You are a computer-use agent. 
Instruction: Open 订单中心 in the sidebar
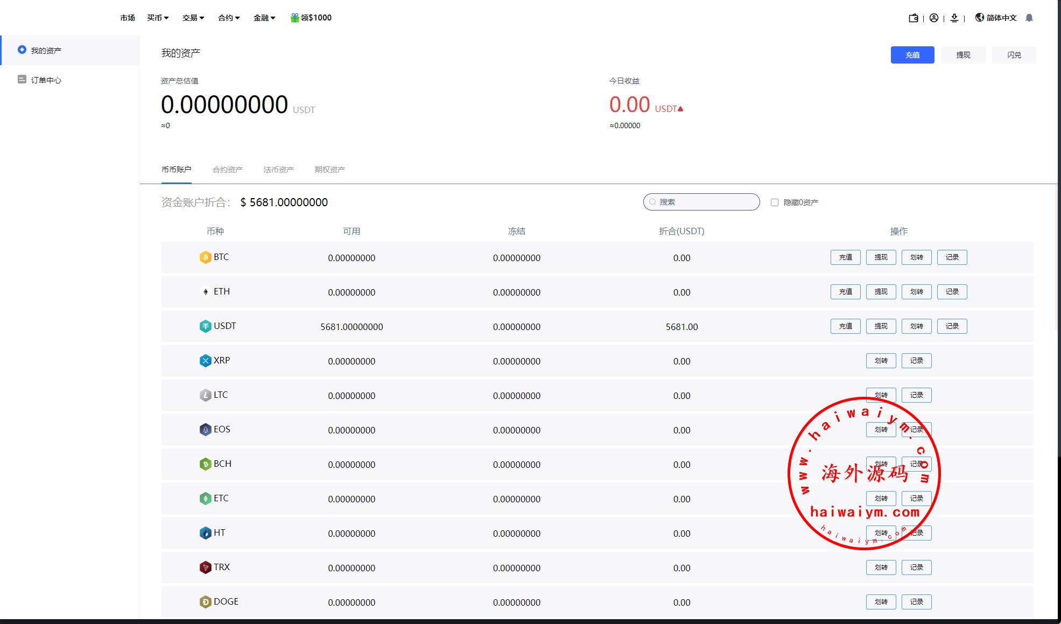click(x=46, y=80)
